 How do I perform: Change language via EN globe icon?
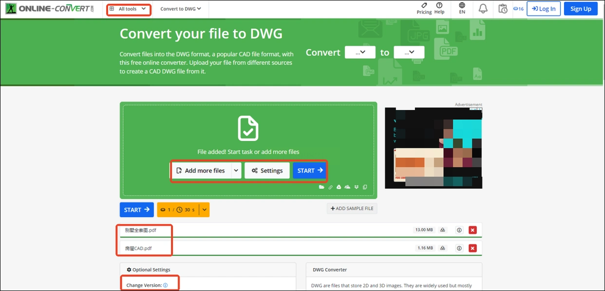[462, 5]
